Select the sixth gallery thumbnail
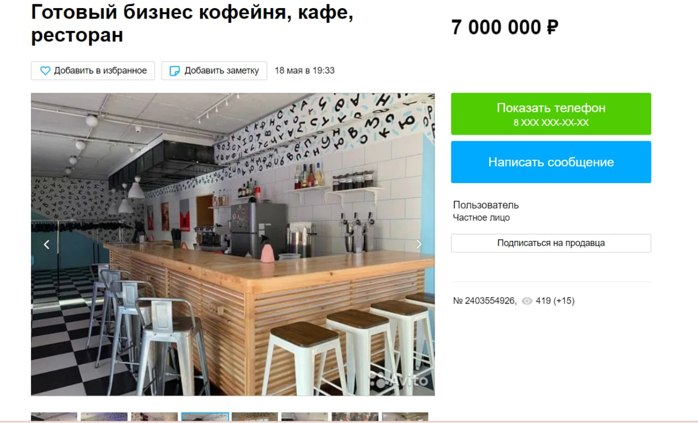The image size is (698, 423). pos(305,417)
